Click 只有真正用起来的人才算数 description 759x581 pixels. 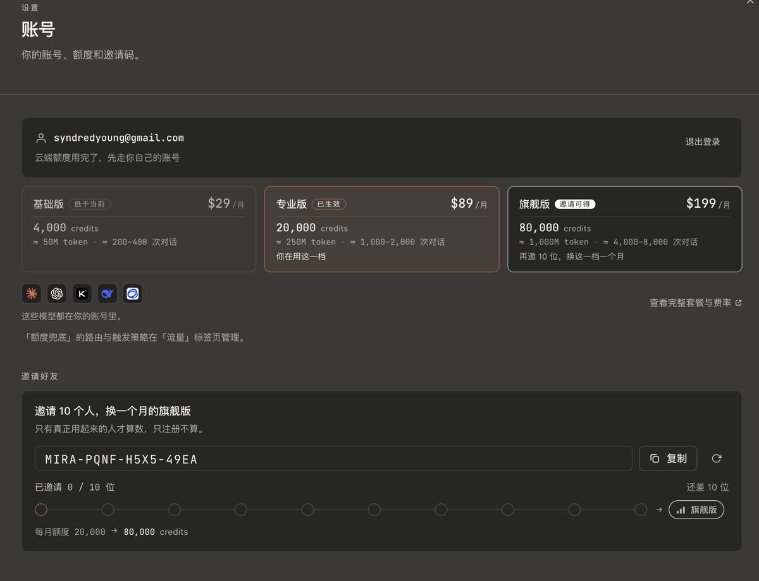click(x=119, y=429)
